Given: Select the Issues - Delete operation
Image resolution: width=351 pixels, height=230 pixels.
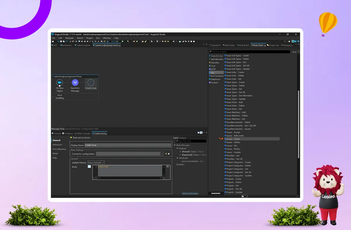Looking at the screenshot, I should click(232, 142).
